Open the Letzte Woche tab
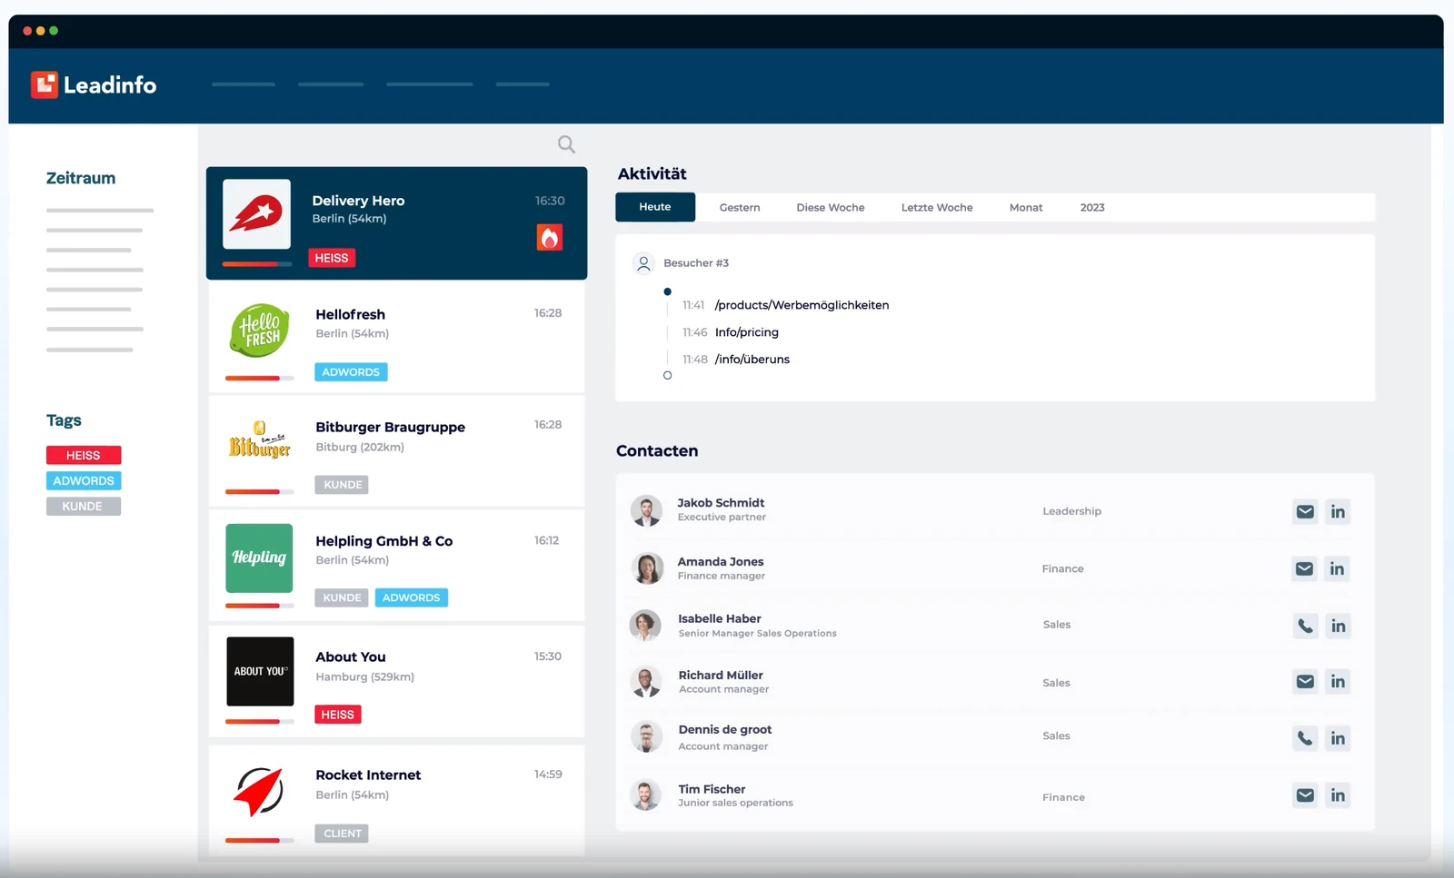The image size is (1454, 878). tap(937, 207)
